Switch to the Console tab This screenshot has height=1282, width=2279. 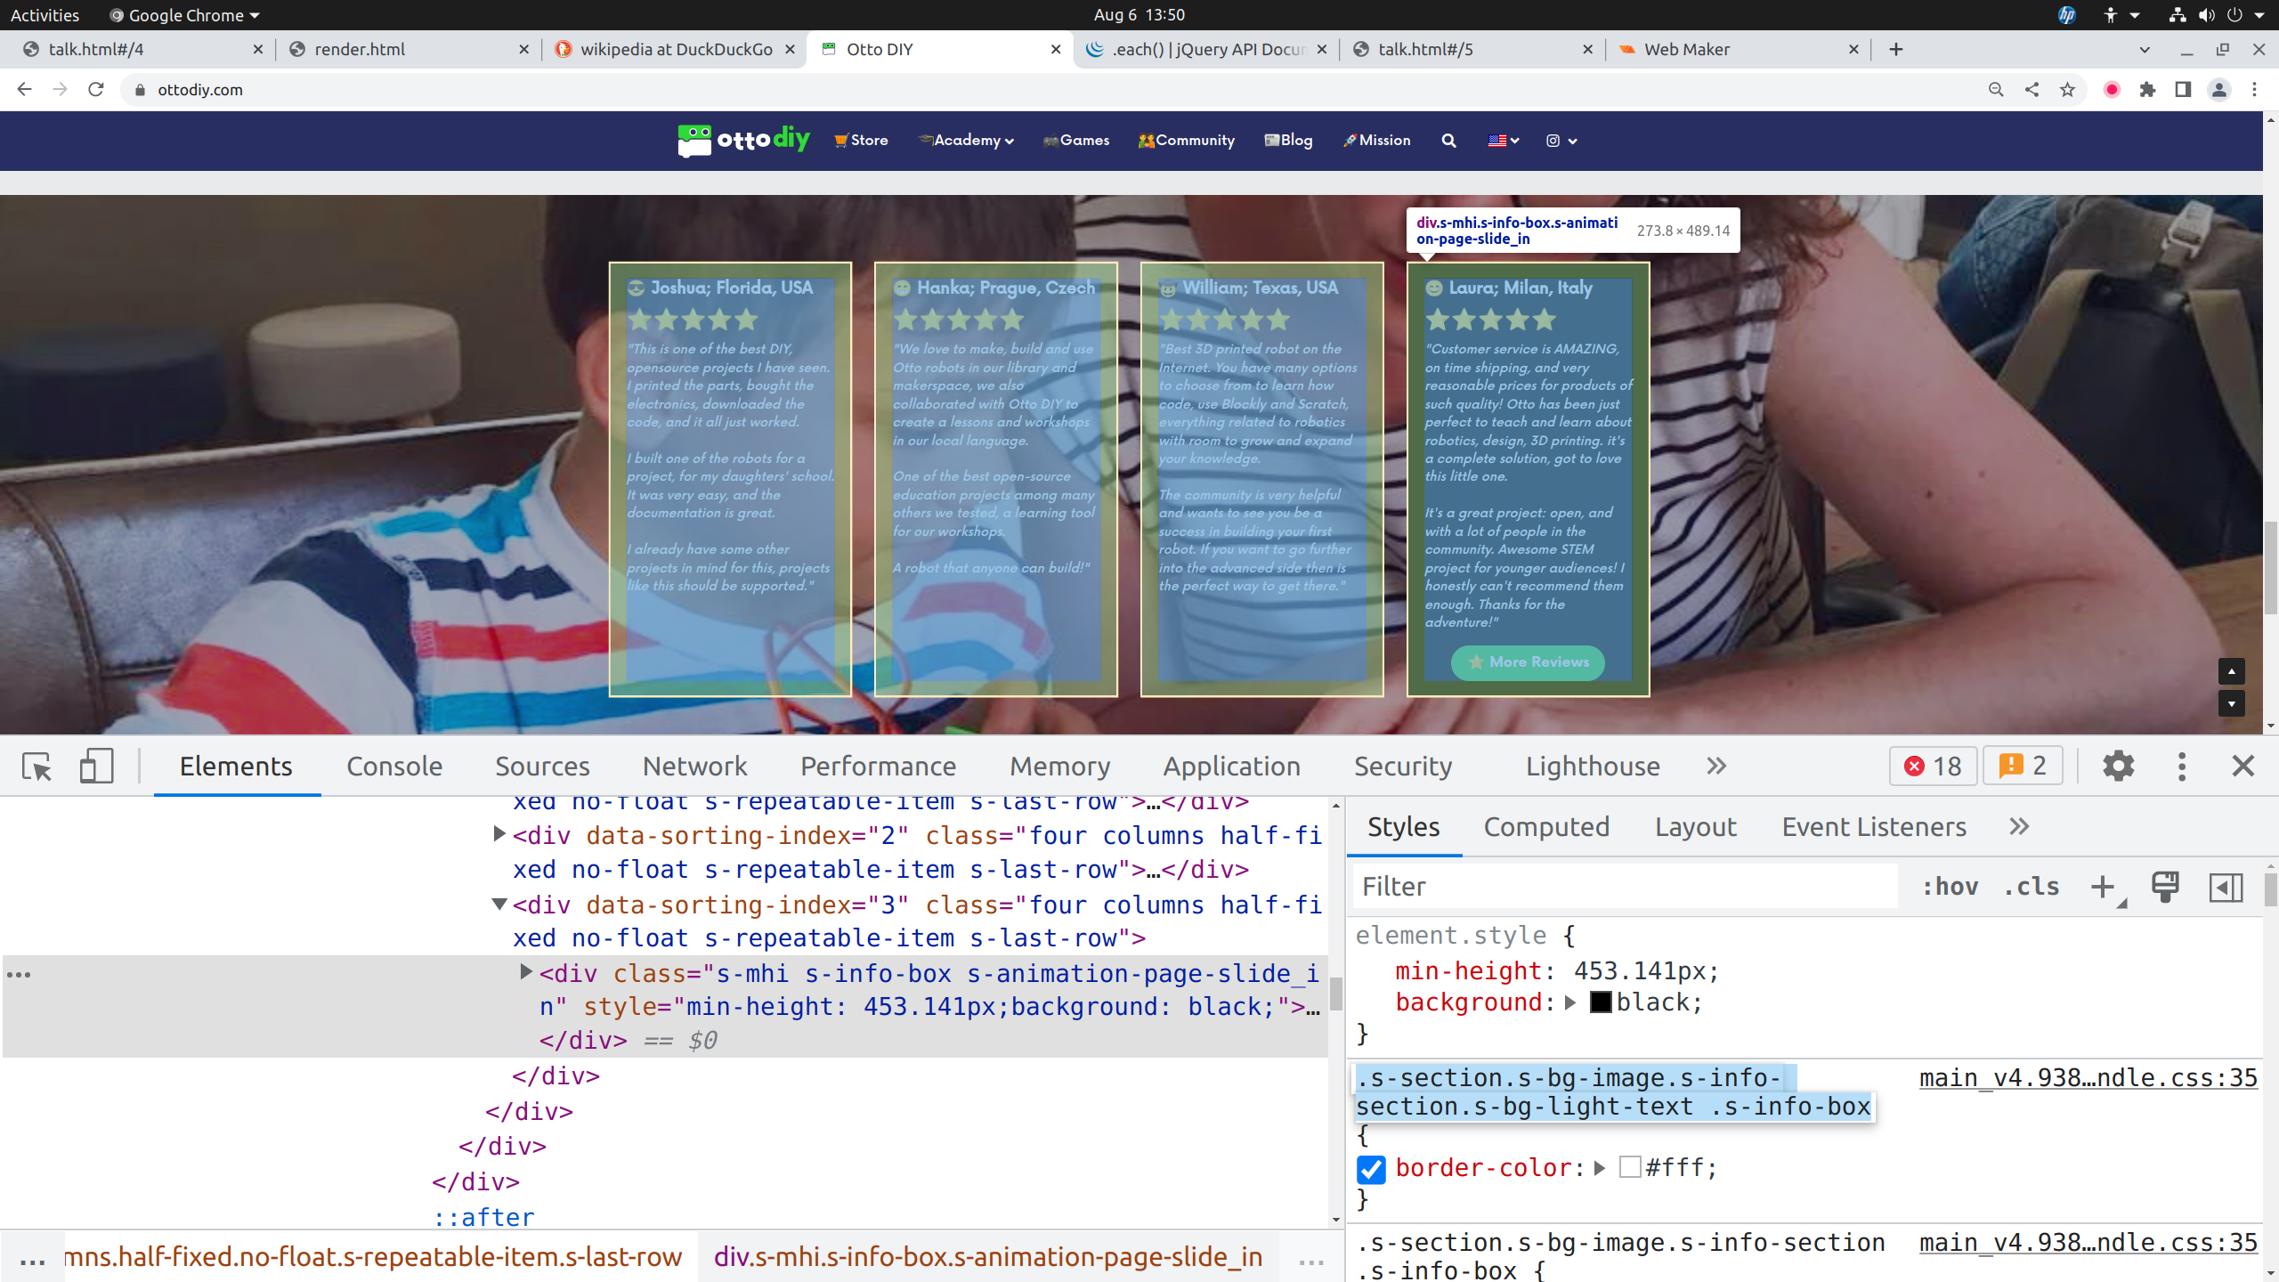coord(393,767)
